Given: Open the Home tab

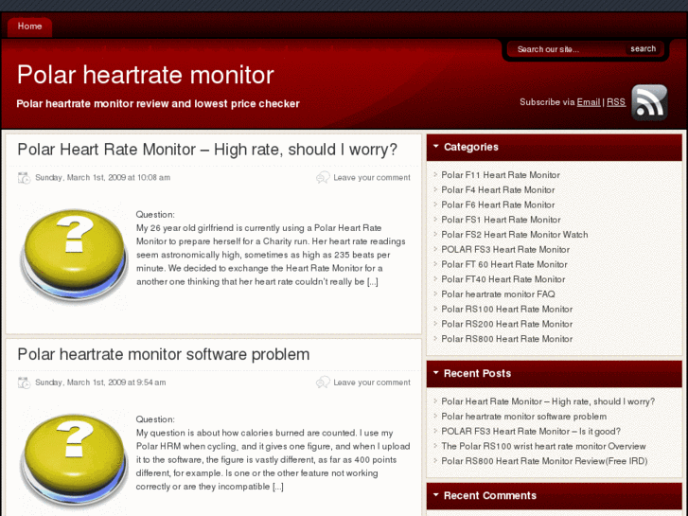Looking at the screenshot, I should pos(30,27).
